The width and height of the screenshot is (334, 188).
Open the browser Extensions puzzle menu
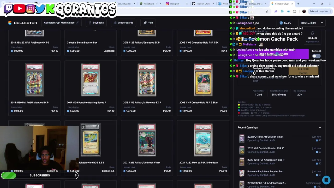coord(295,11)
